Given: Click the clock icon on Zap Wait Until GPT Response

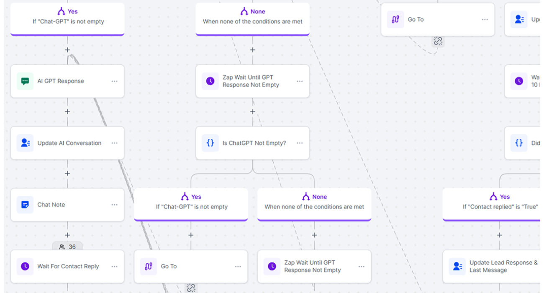Looking at the screenshot, I should click(210, 81).
